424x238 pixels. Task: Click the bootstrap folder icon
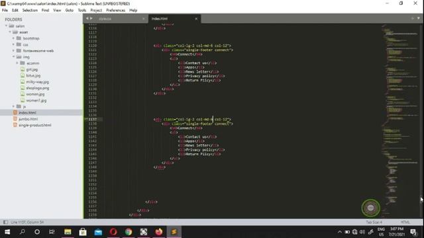pos(19,38)
